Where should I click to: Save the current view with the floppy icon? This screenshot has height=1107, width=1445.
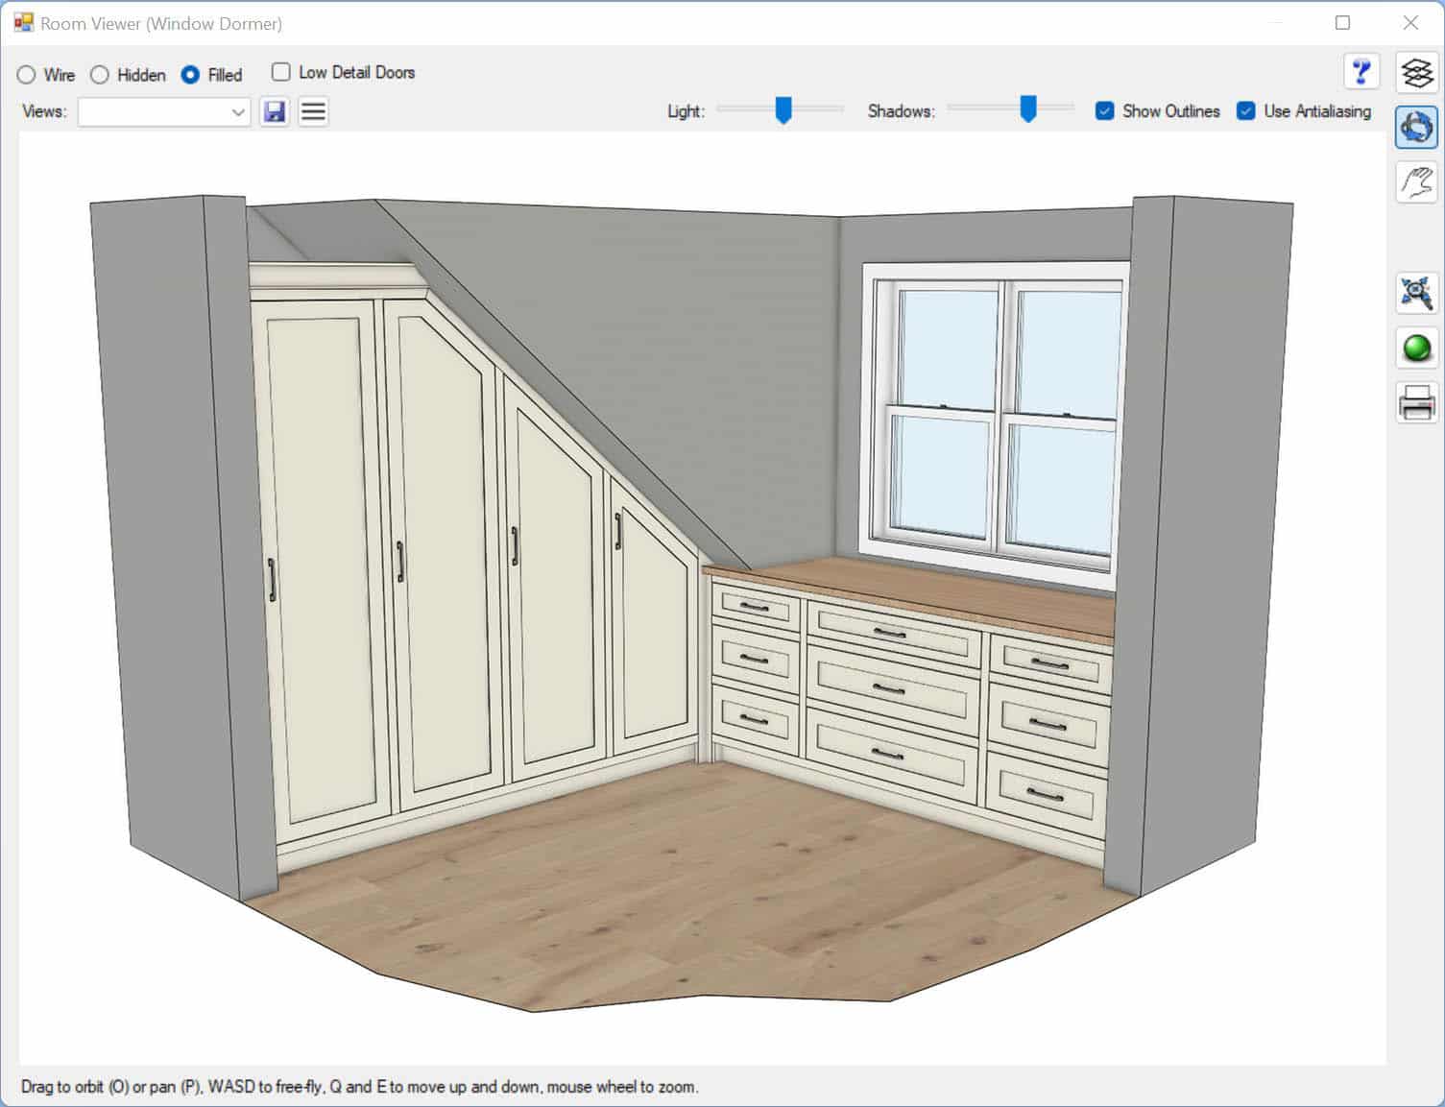275,111
